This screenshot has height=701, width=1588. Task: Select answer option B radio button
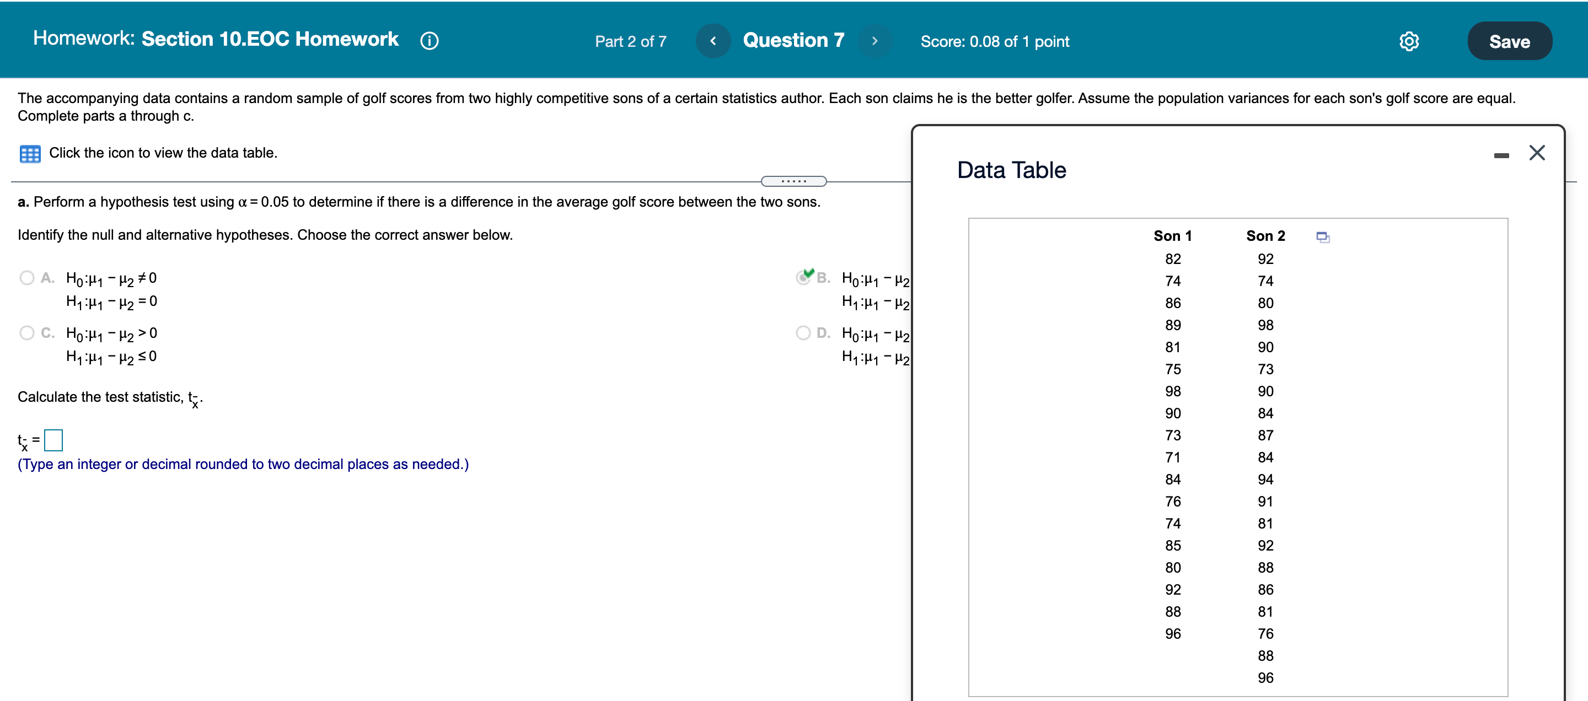(x=803, y=278)
